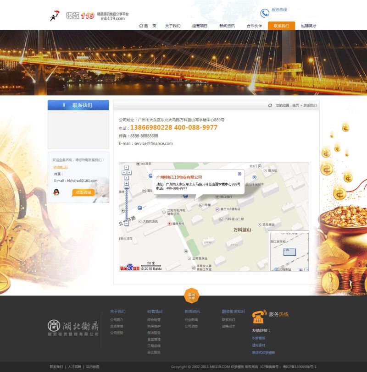The height and width of the screenshot is (372, 367).
Task: Click the red hospital marker on map
Action: click(x=169, y=224)
